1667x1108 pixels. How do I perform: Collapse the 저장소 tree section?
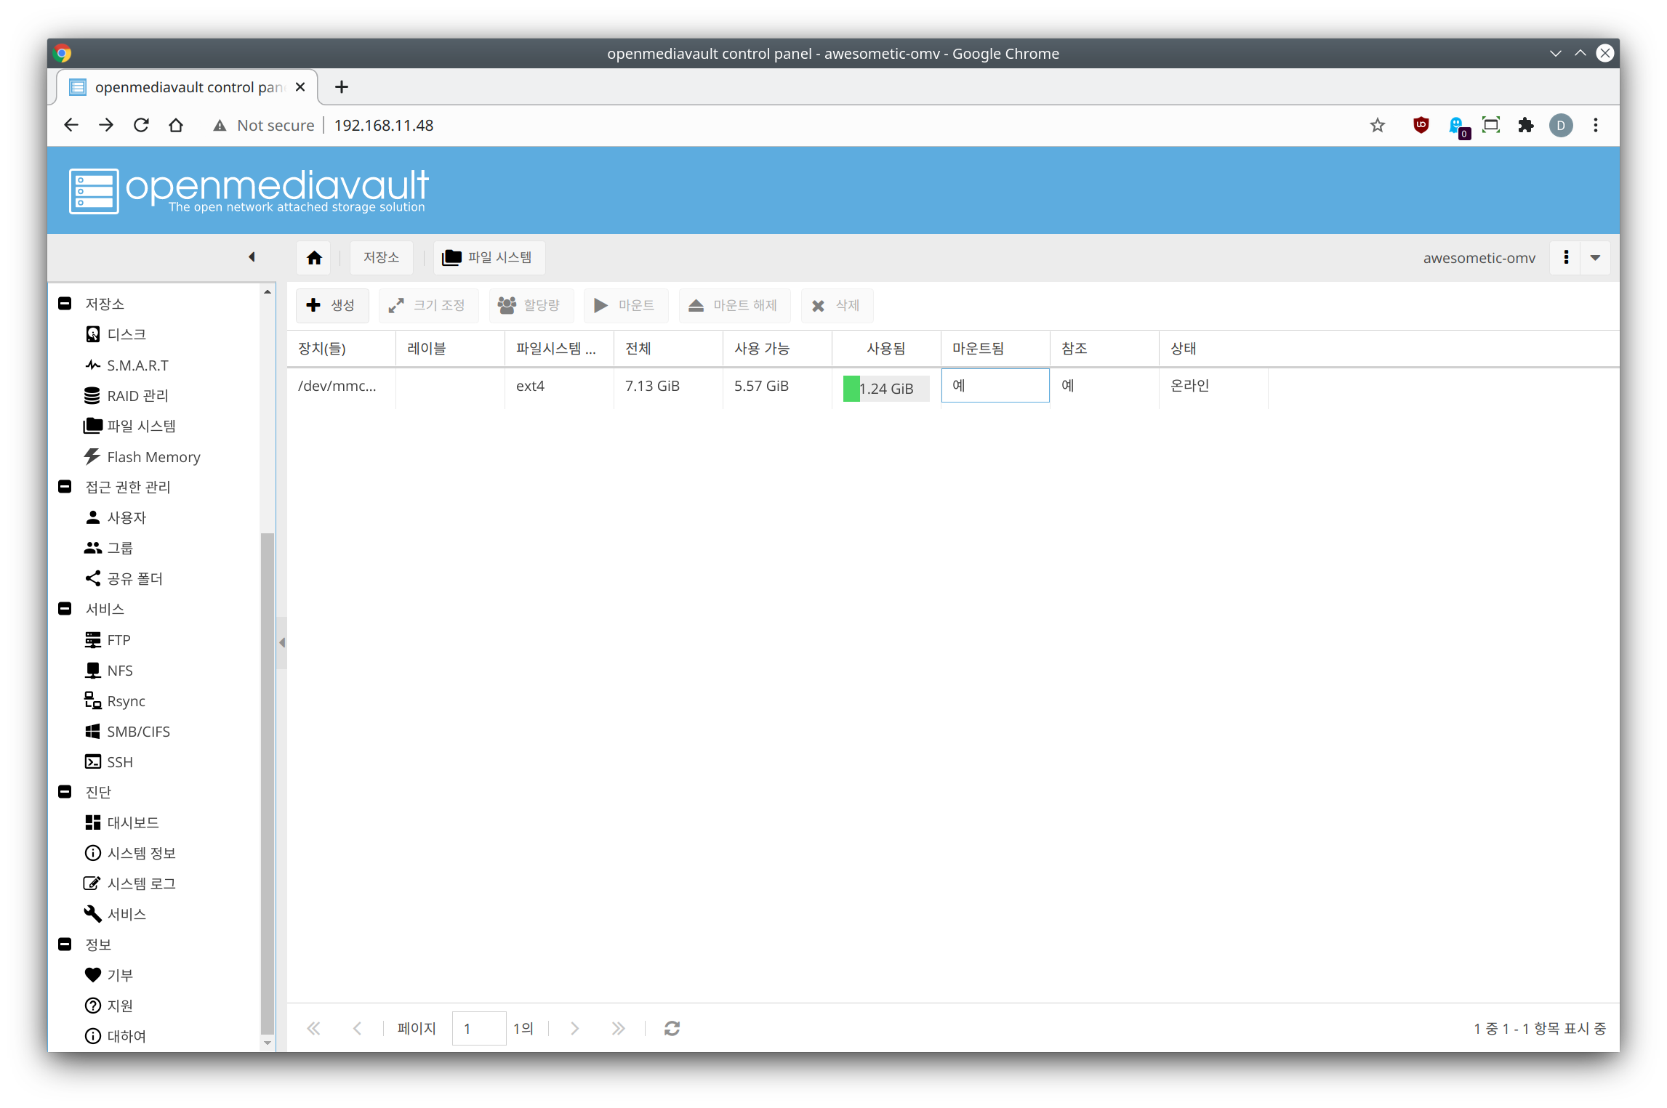(65, 304)
